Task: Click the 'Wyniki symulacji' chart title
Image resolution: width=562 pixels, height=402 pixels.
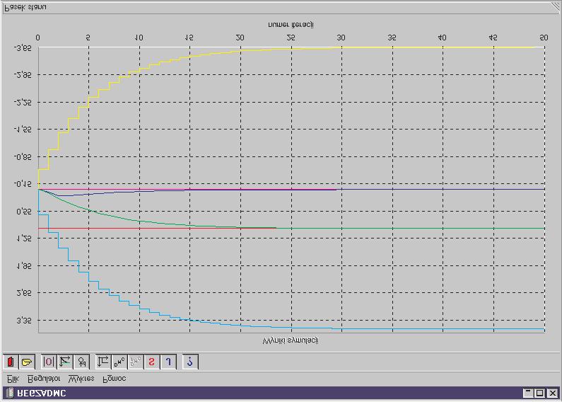Action: coord(291,340)
